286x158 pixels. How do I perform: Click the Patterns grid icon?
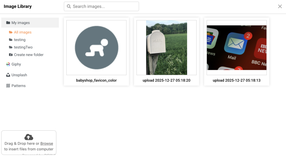click(x=8, y=86)
